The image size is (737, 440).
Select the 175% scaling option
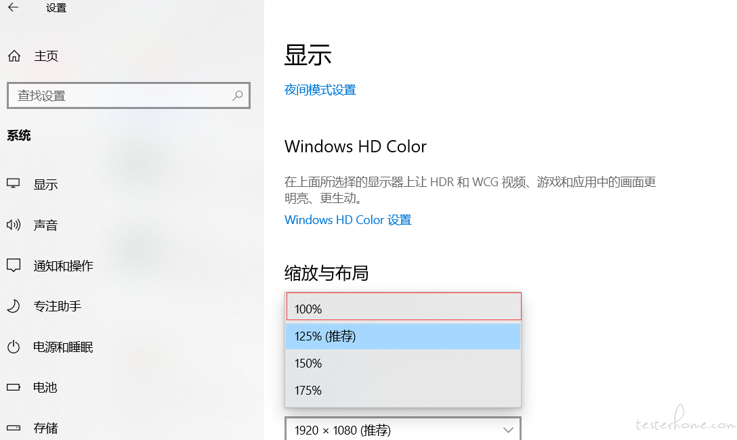click(403, 390)
